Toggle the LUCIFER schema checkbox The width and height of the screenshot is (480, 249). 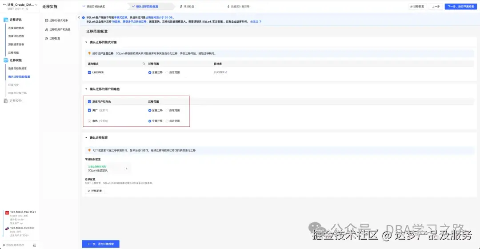(x=89, y=72)
